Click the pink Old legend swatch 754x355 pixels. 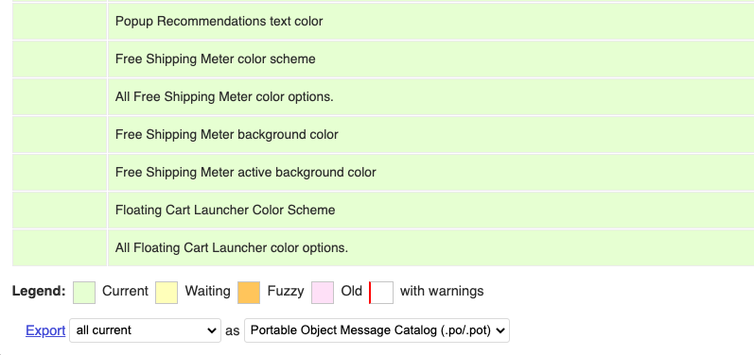click(323, 293)
